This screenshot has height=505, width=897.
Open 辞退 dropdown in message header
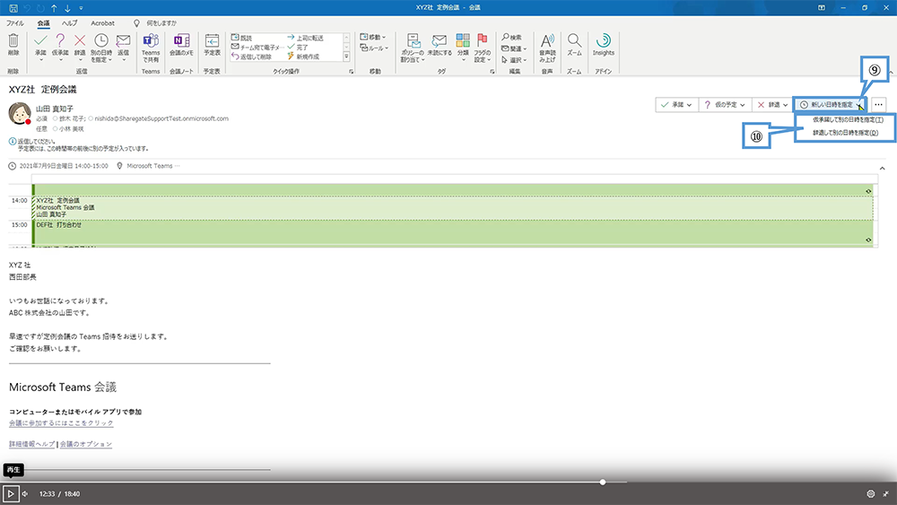click(x=772, y=105)
